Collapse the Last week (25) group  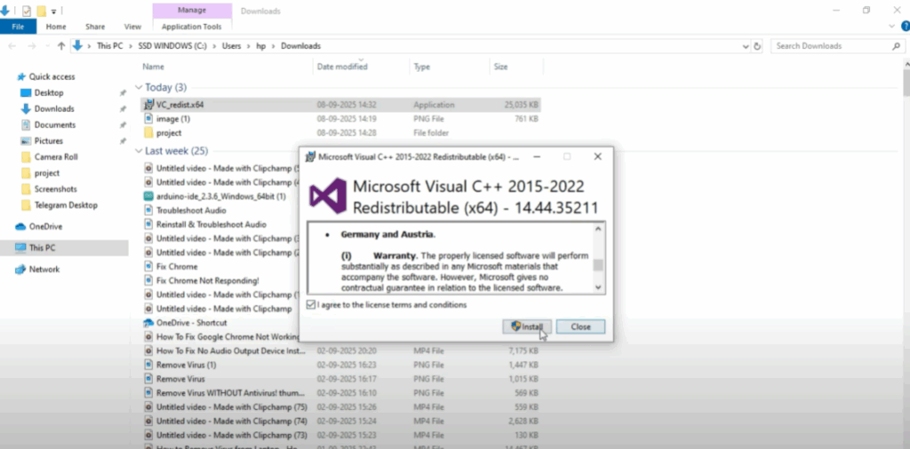coord(138,152)
